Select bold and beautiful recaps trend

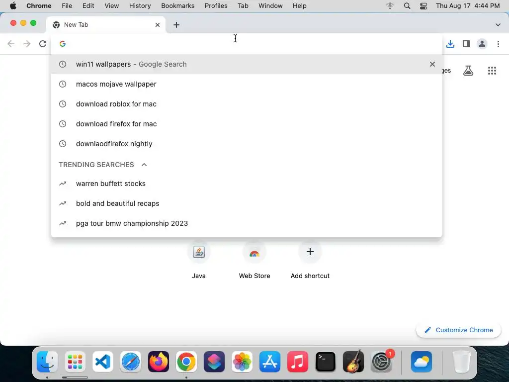[247, 203]
